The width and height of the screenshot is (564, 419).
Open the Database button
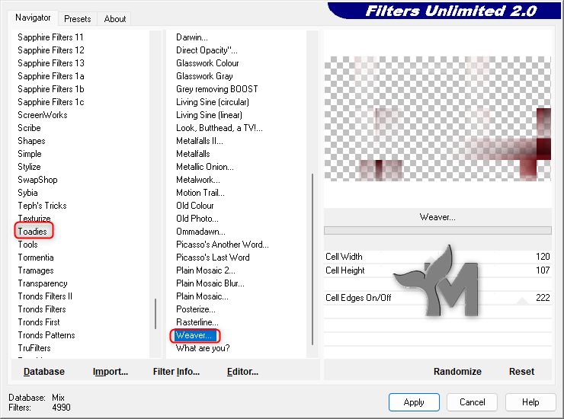[x=44, y=371]
